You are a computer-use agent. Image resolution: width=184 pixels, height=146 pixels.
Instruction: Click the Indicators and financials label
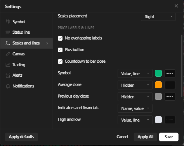click(78, 108)
